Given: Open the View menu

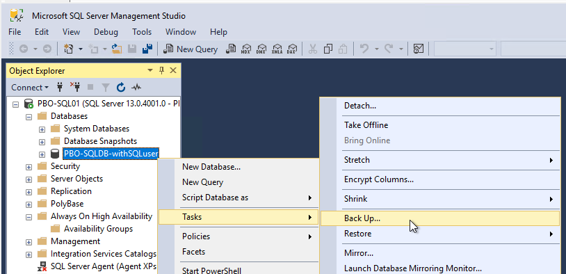Looking at the screenshot, I should [x=71, y=32].
